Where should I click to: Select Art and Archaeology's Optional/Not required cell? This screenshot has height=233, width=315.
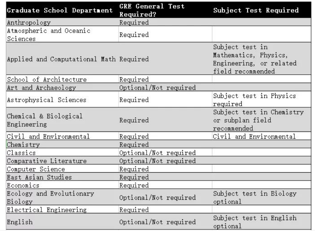tap(157, 88)
